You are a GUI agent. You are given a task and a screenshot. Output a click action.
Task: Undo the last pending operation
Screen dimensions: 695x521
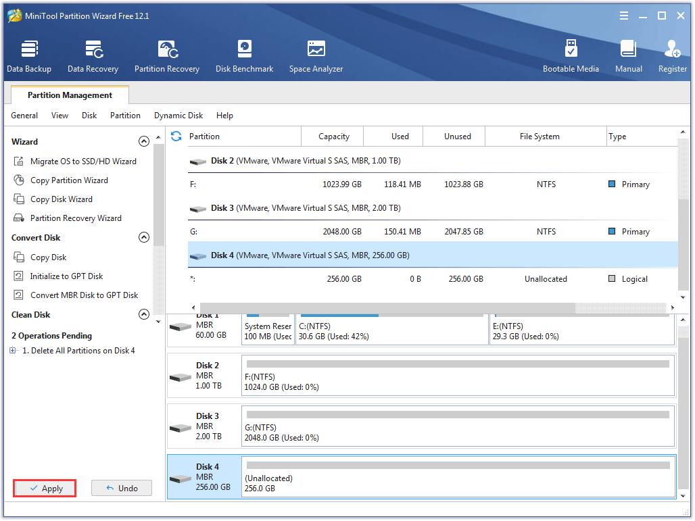pyautogui.click(x=122, y=489)
